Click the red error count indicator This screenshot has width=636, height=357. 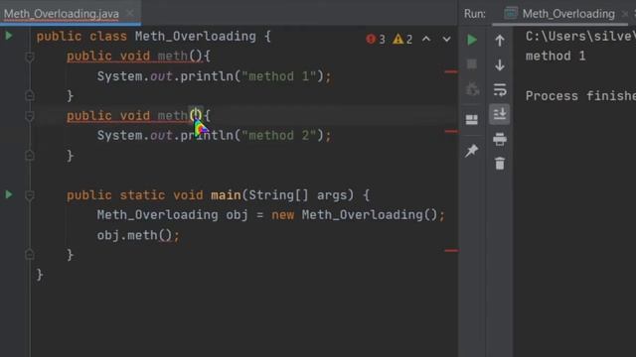click(x=376, y=39)
